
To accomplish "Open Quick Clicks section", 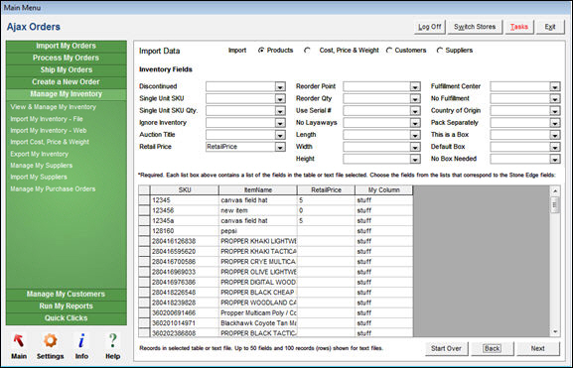I will (67, 318).
